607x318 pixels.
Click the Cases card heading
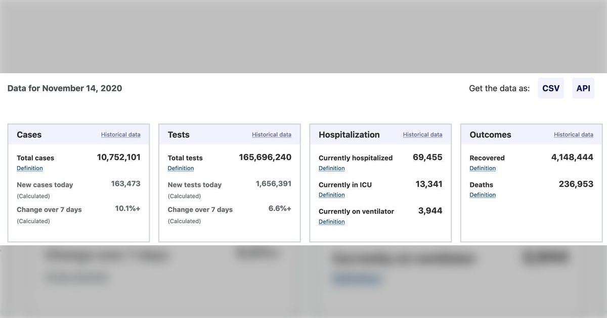[29, 135]
